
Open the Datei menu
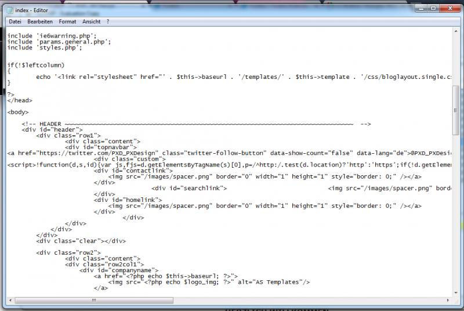15,21
